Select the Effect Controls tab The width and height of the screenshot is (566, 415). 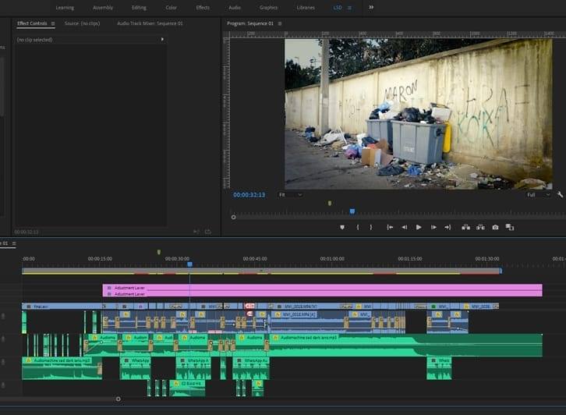(x=32, y=23)
